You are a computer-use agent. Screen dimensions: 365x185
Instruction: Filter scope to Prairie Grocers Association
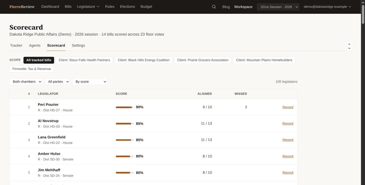point(203,60)
